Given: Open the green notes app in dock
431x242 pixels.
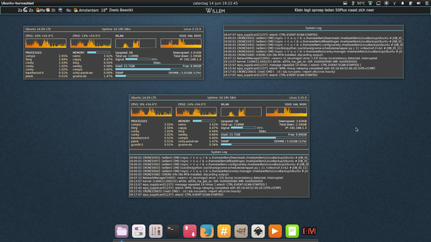Looking at the screenshot, I should [292, 231].
